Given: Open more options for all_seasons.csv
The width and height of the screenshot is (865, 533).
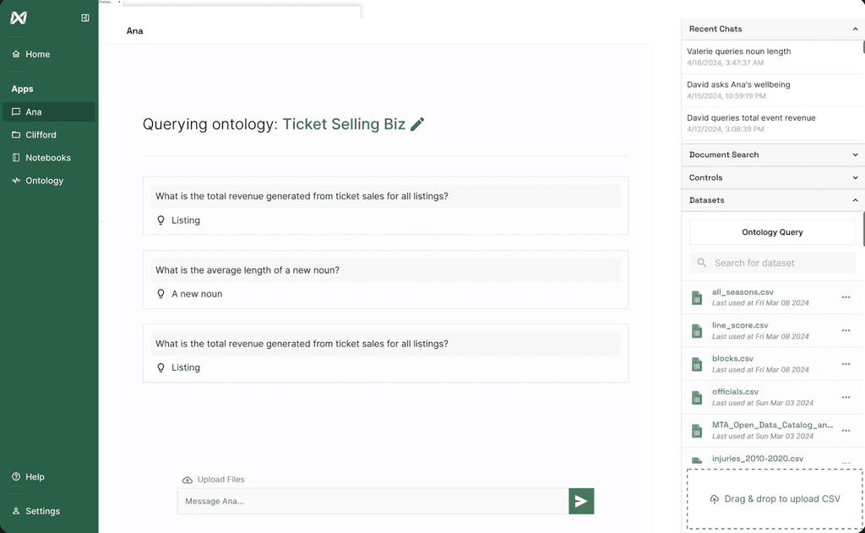Looking at the screenshot, I should [x=846, y=297].
